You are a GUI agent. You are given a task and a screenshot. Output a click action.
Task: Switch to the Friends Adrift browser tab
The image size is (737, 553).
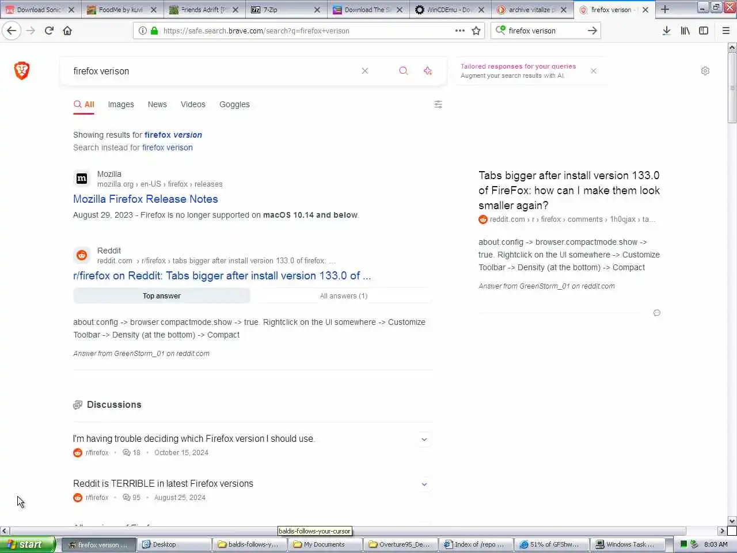[203, 10]
